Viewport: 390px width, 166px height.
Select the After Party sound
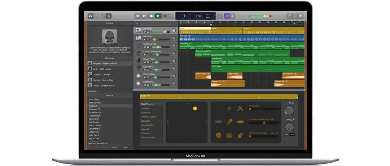pyautogui.click(x=110, y=100)
